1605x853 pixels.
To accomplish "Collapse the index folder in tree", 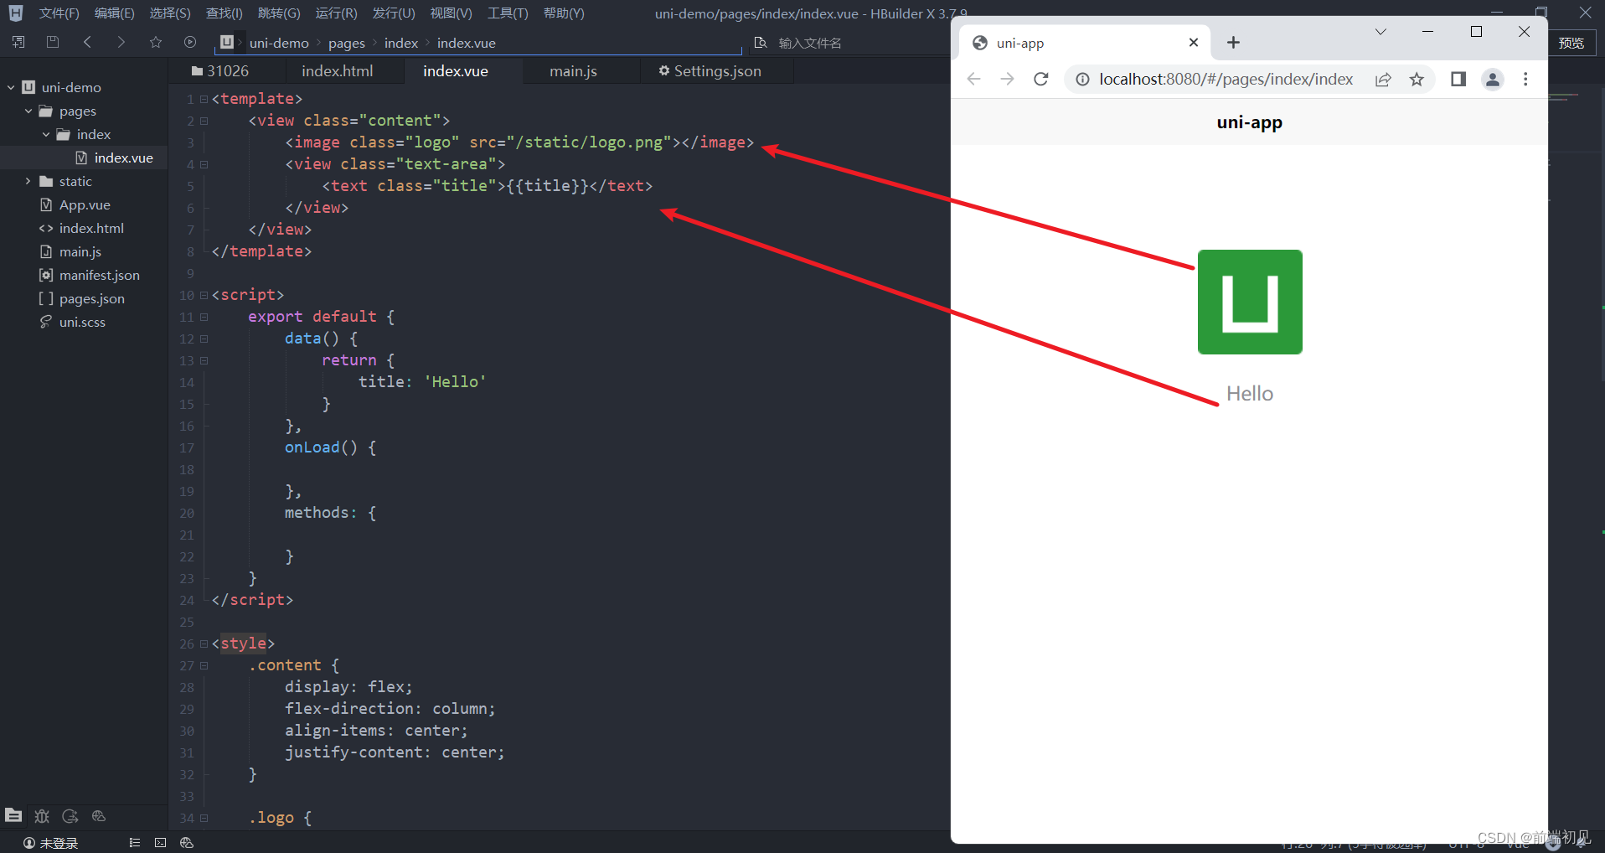I will pyautogui.click(x=46, y=134).
